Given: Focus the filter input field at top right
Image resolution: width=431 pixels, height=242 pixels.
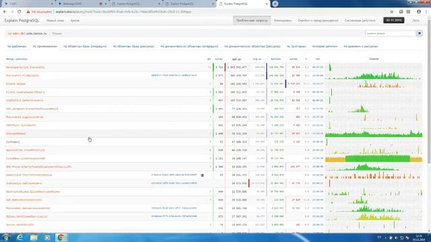Looking at the screenshot, I should 391,33.
